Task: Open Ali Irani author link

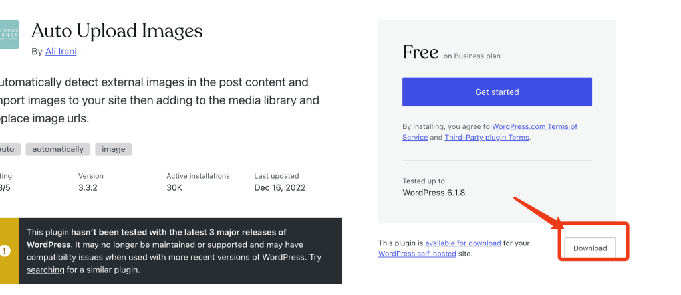Action: click(61, 52)
